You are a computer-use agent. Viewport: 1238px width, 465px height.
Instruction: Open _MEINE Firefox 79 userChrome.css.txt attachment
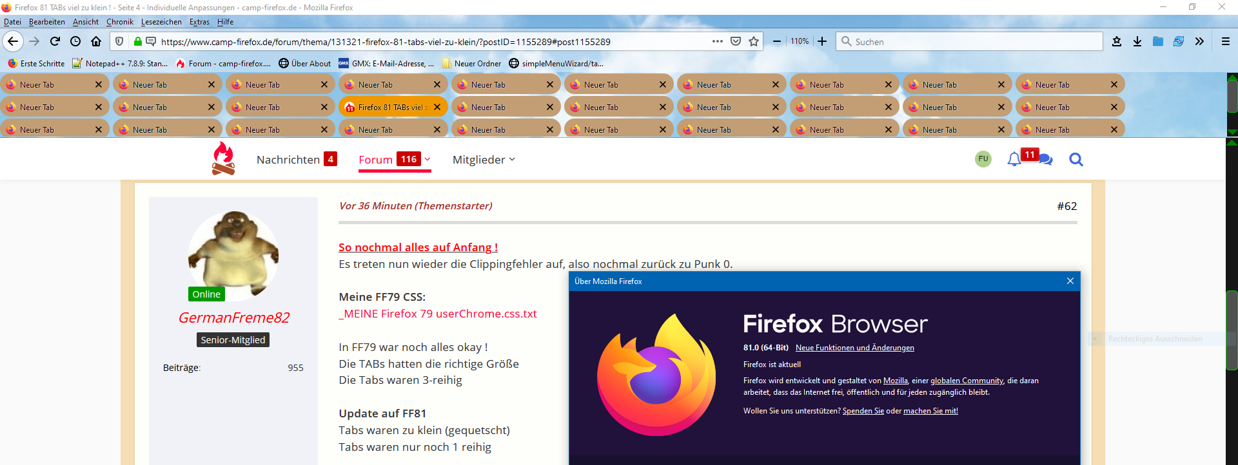click(438, 314)
